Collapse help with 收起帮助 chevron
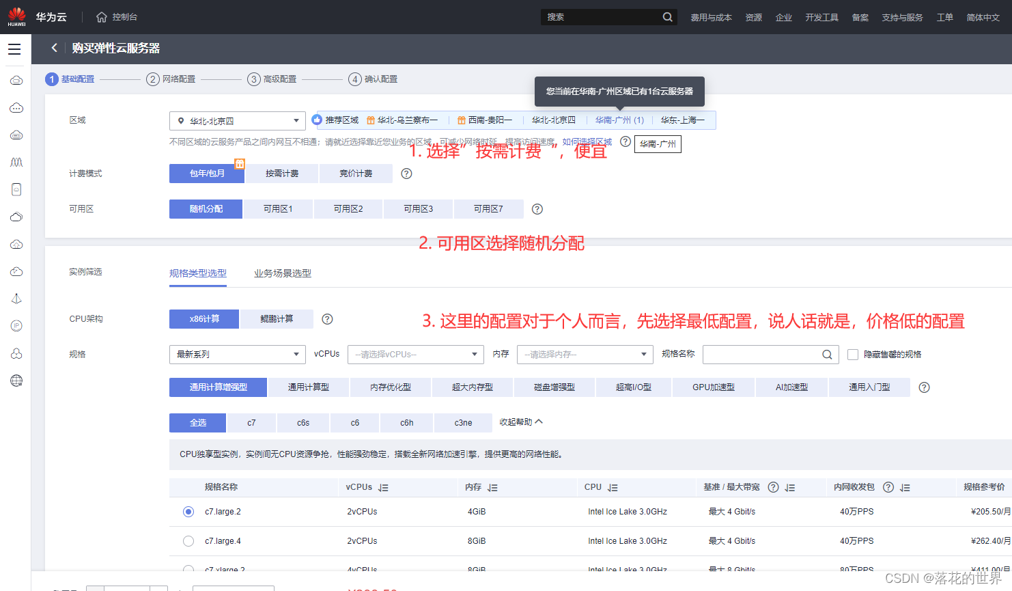 539,422
